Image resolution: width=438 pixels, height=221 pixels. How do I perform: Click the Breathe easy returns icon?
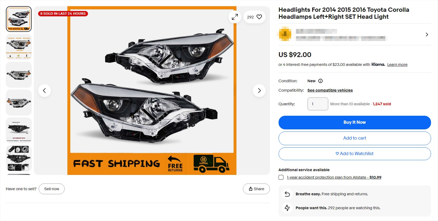click(x=287, y=194)
